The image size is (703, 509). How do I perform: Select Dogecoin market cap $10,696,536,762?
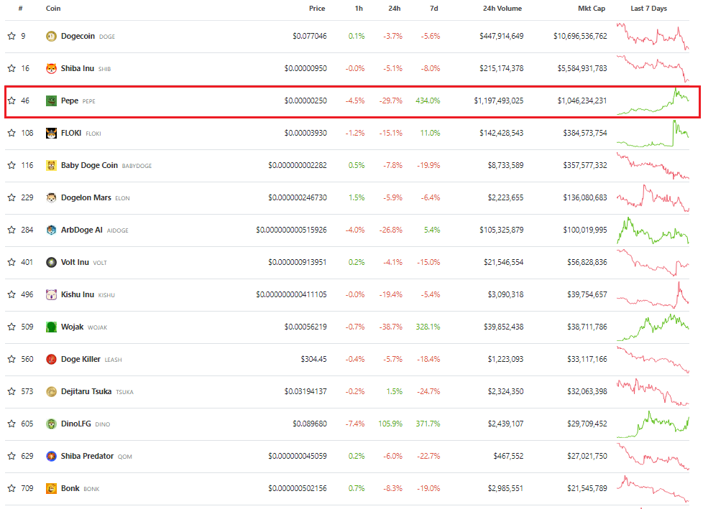tap(580, 37)
